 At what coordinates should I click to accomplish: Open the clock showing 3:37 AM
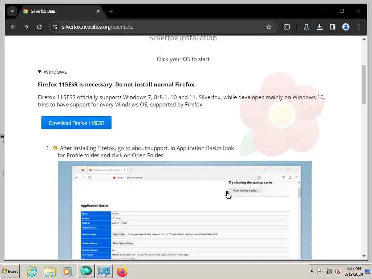click(x=353, y=271)
